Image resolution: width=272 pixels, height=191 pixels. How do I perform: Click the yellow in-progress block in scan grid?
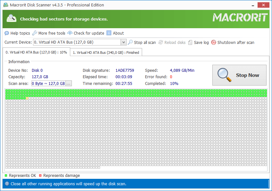coord(27,98)
